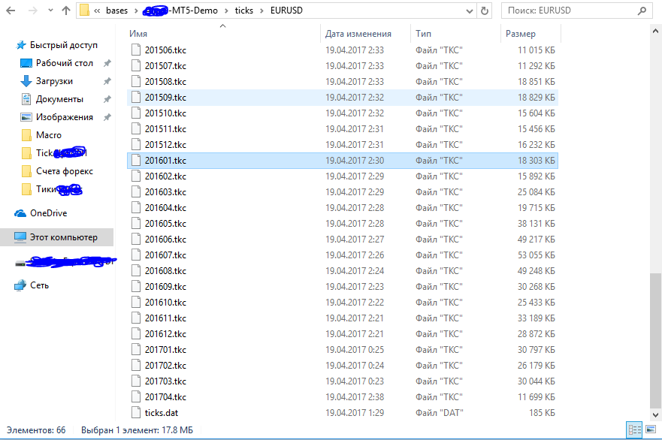The width and height of the screenshot is (662, 440).
Task: Click the search magnifier icon
Action: click(x=642, y=11)
